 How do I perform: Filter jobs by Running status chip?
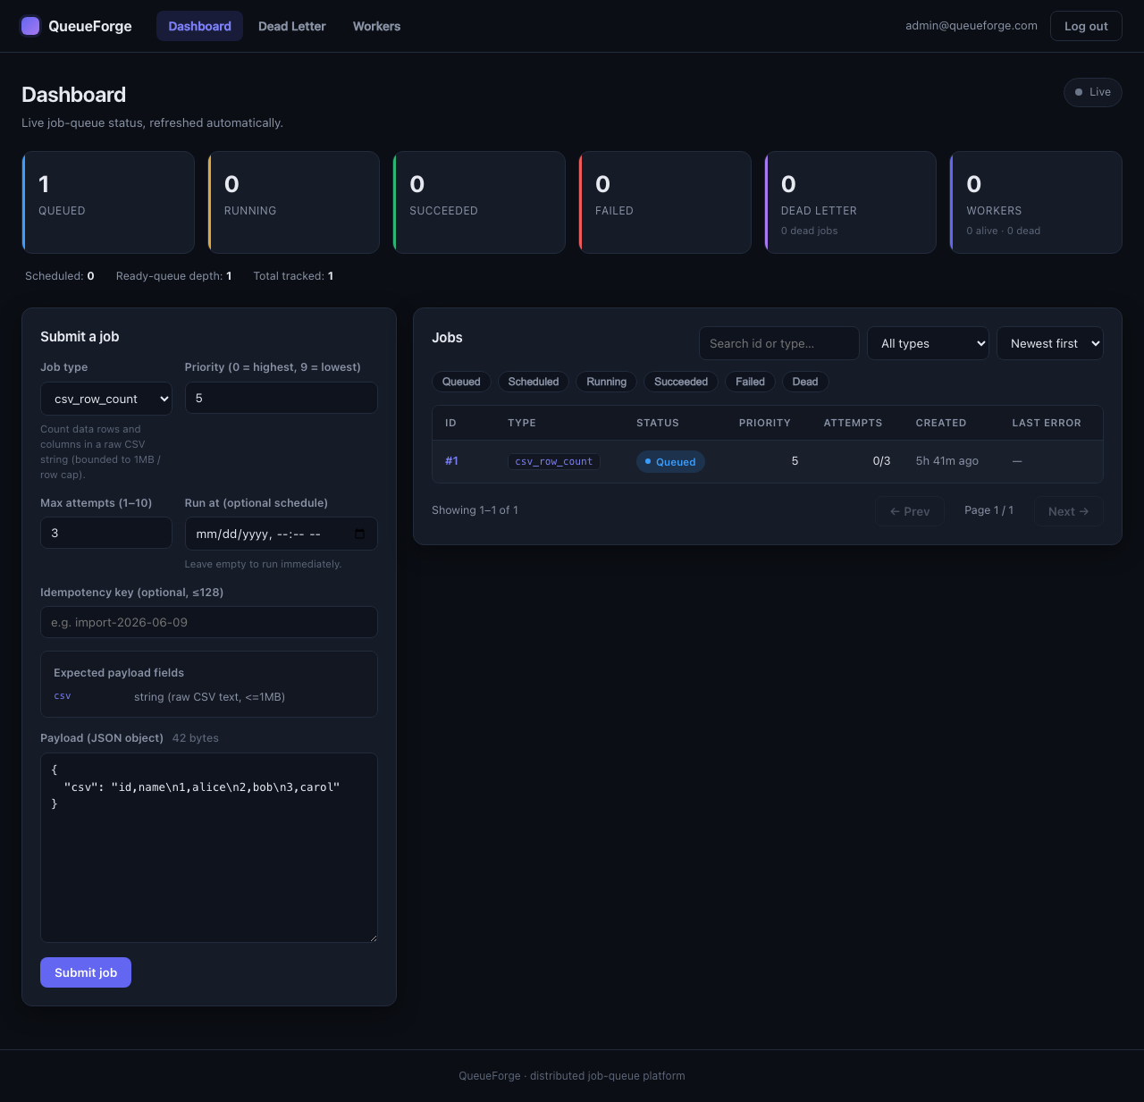pyautogui.click(x=606, y=382)
